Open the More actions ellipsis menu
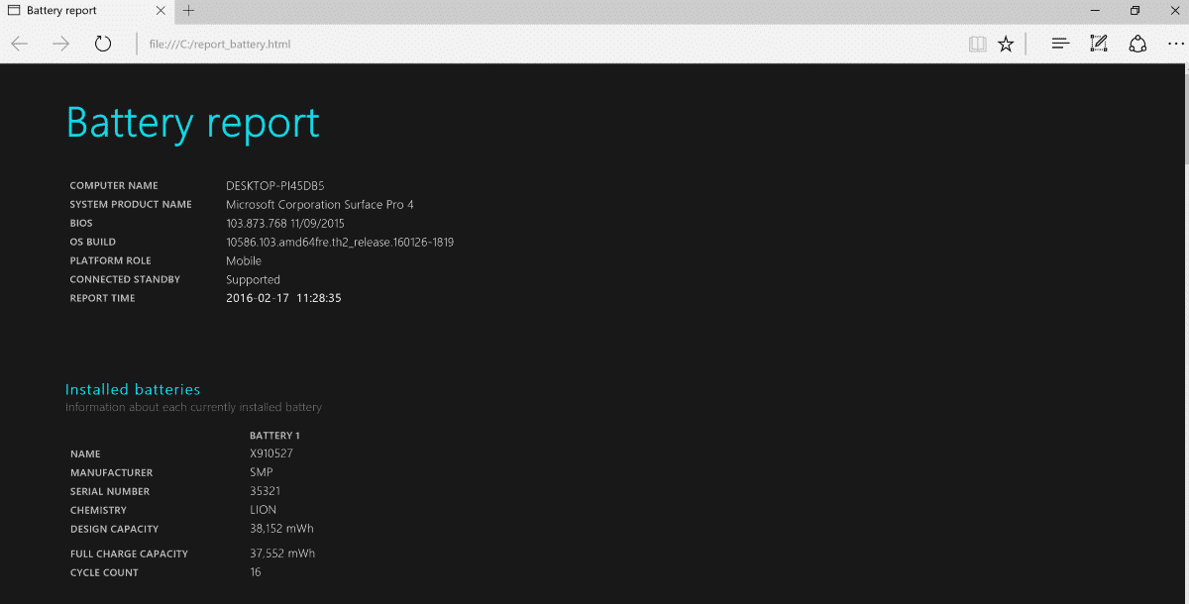Image resolution: width=1189 pixels, height=604 pixels. click(1175, 44)
